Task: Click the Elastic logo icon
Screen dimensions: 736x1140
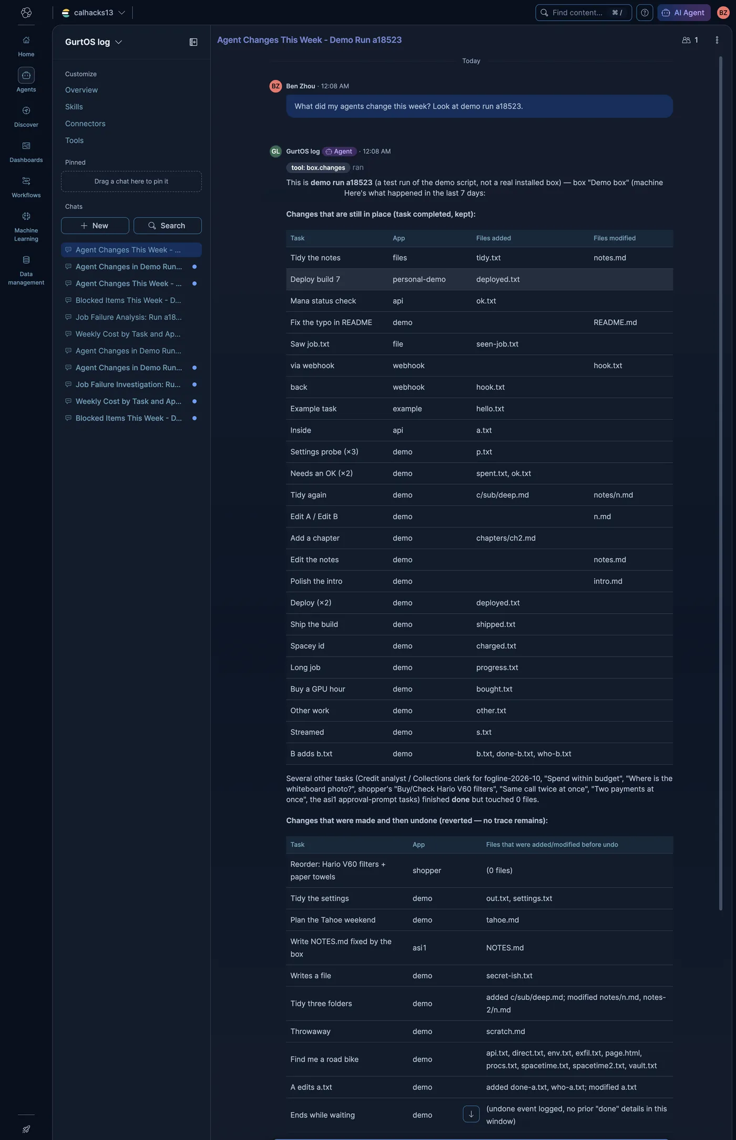Action: pos(26,13)
